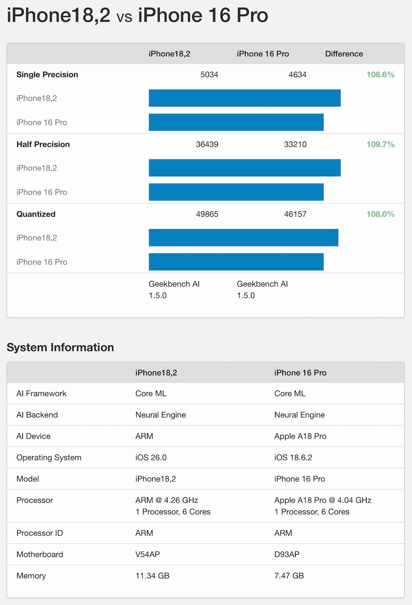Click Neural Engine value for iPhone 16 Pro
Image resolution: width=412 pixels, height=605 pixels.
pos(300,415)
